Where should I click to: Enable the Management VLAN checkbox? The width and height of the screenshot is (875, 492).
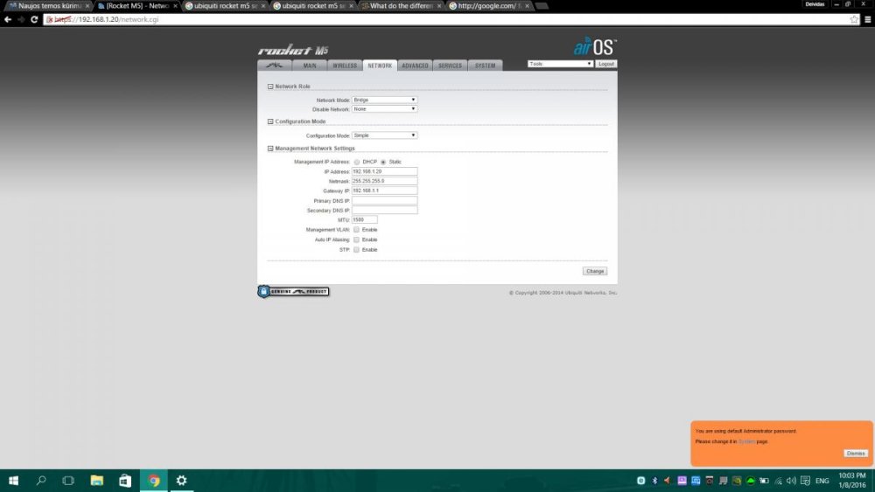[x=356, y=230]
